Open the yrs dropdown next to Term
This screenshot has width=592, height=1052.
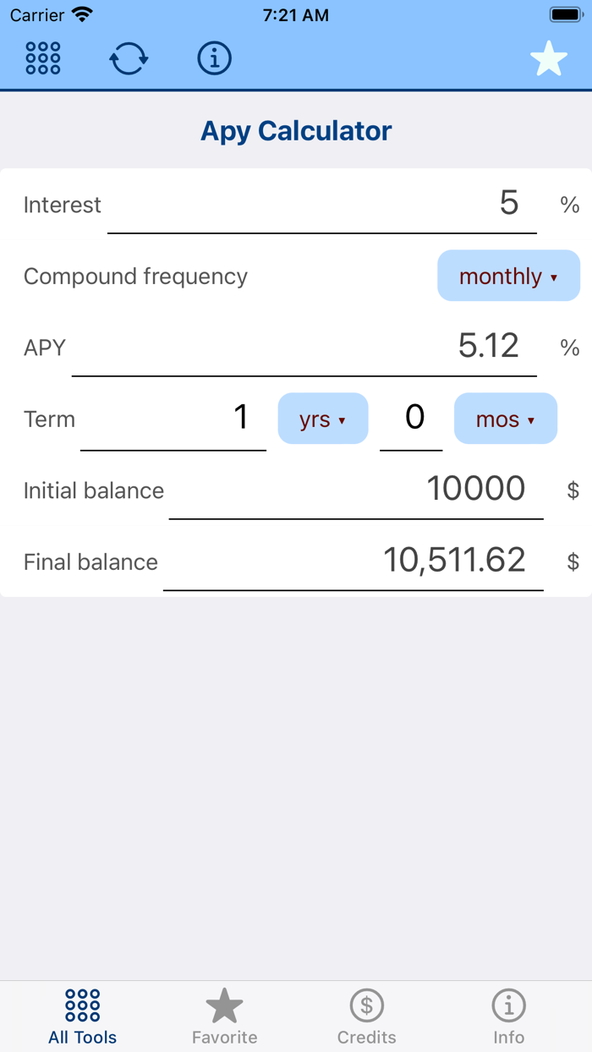pos(322,419)
